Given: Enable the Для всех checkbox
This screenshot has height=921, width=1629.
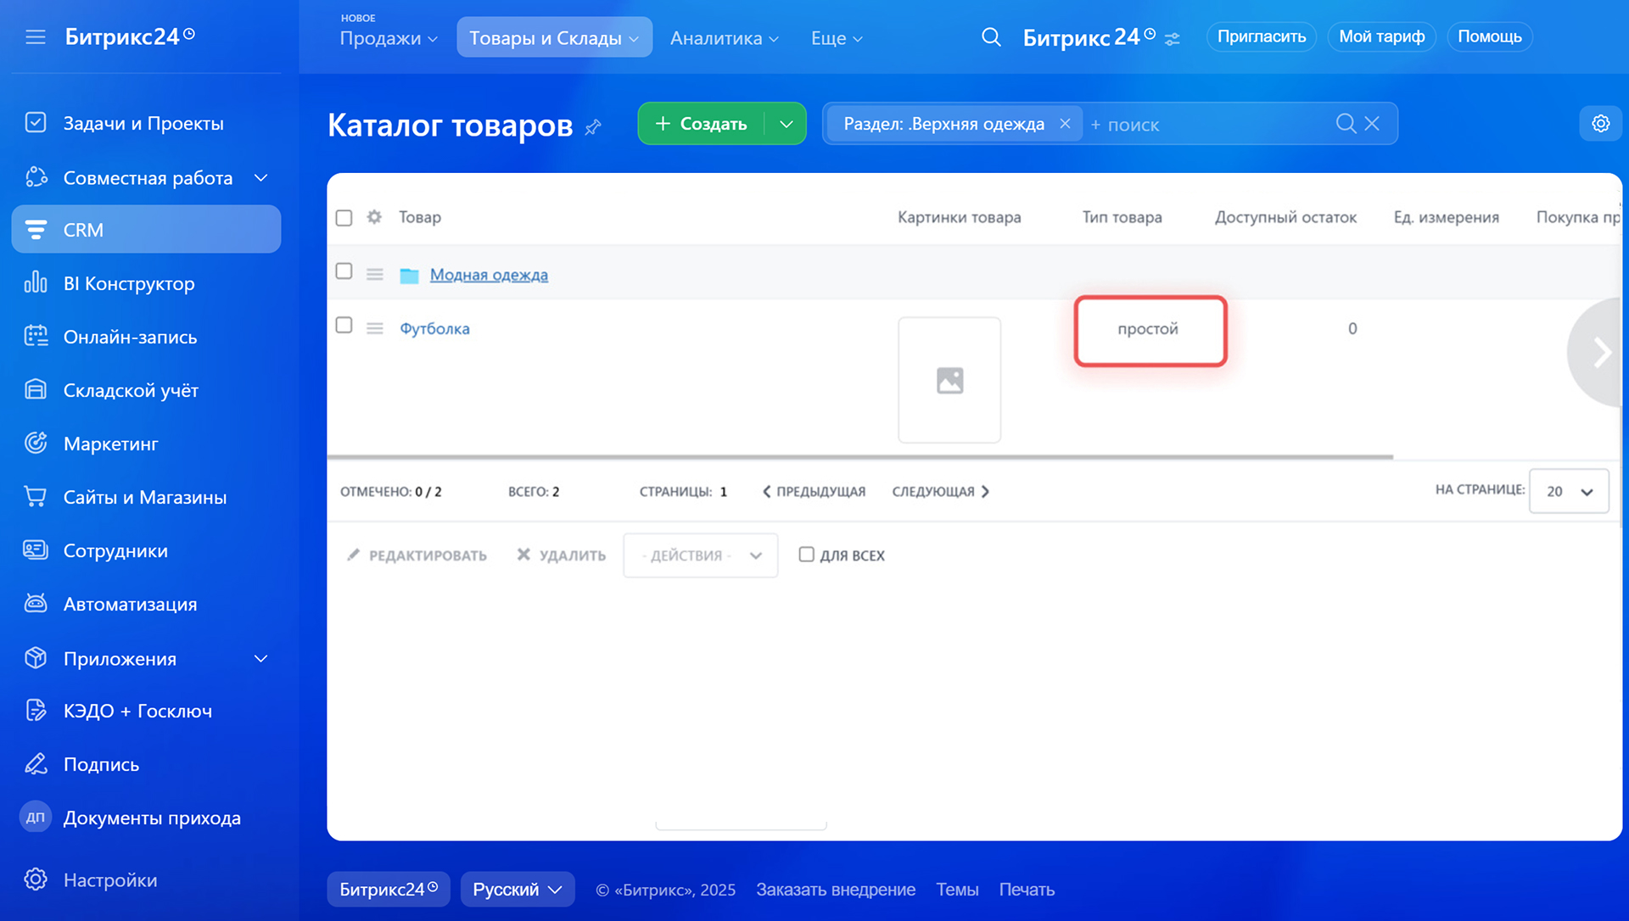Looking at the screenshot, I should pyautogui.click(x=806, y=555).
